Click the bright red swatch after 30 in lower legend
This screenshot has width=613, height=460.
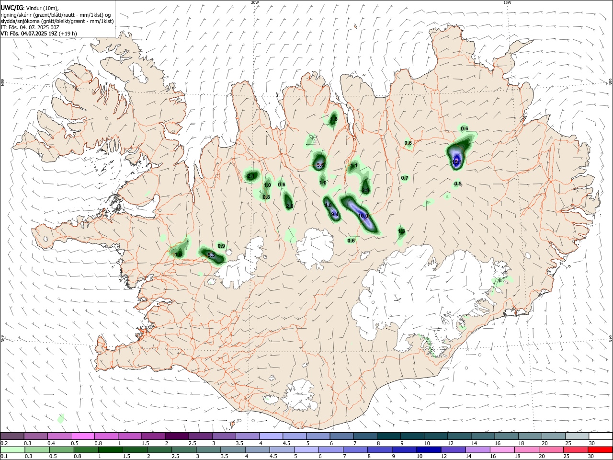600,450
